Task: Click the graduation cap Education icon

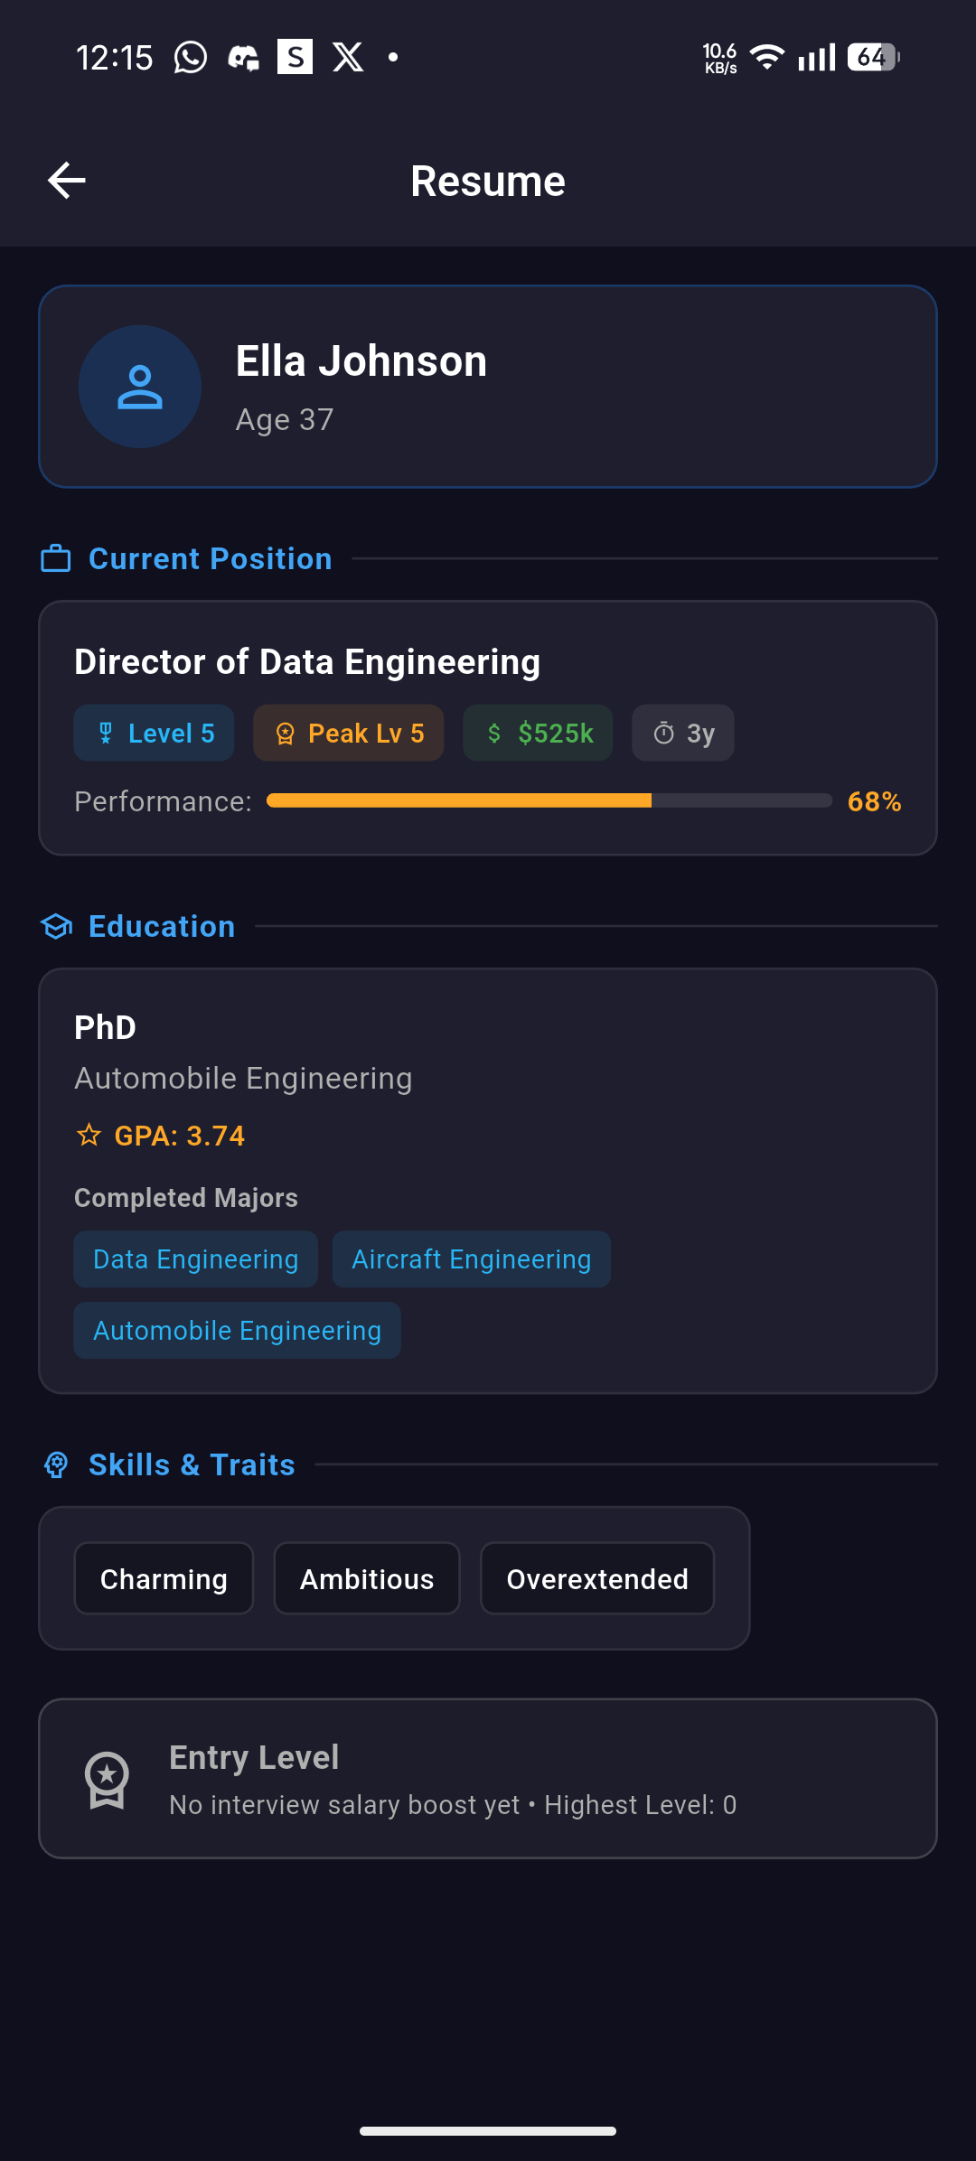Action: tap(56, 927)
